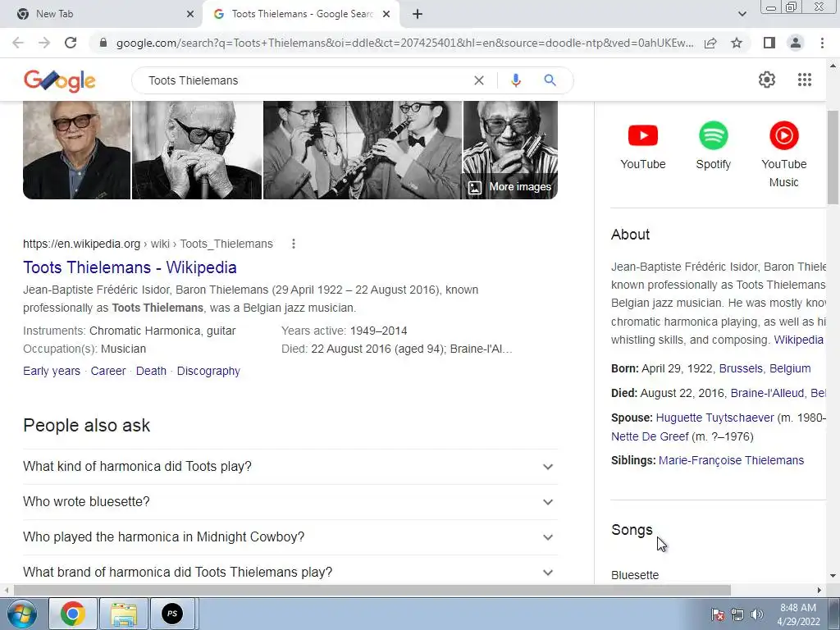This screenshot has width=840, height=630.
Task: Expand Who wrote bluesette question
Action: click(x=290, y=502)
